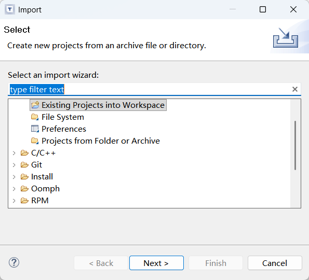Viewport: 309px width, 280px height.
Task: Expand the Install category
Action: [14, 177]
